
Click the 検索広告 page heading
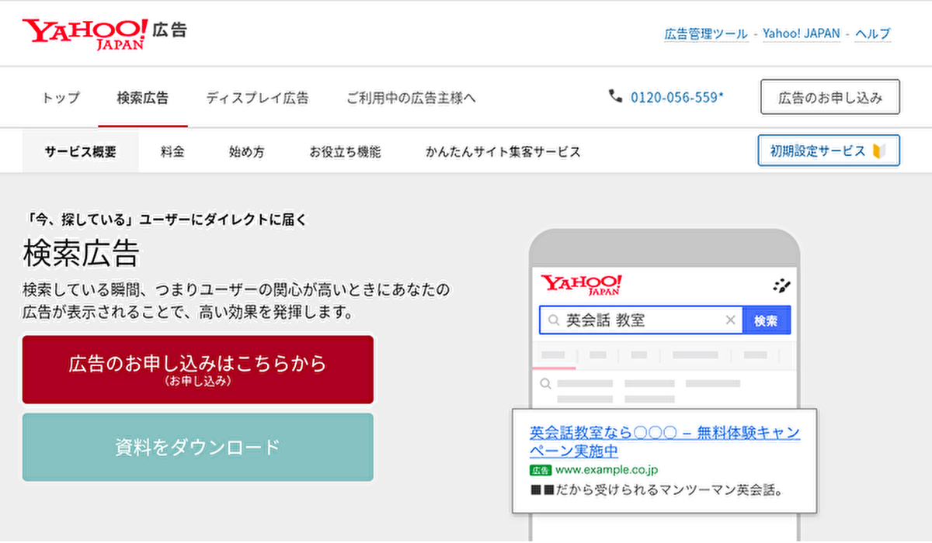point(81,253)
